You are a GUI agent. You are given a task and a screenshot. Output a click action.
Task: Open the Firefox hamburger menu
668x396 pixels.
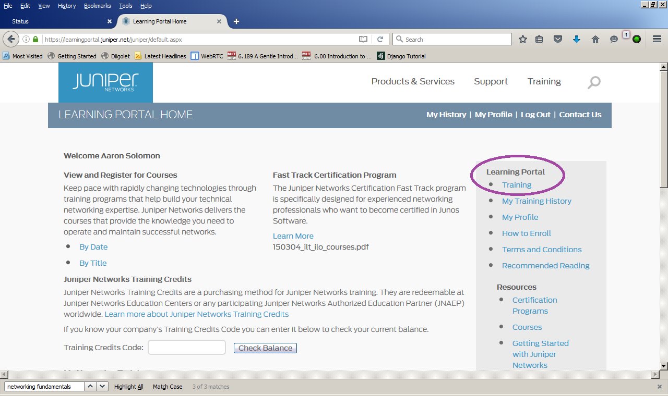[657, 40]
